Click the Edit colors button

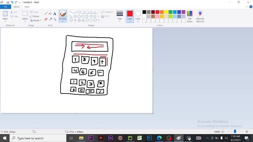tap(190, 17)
